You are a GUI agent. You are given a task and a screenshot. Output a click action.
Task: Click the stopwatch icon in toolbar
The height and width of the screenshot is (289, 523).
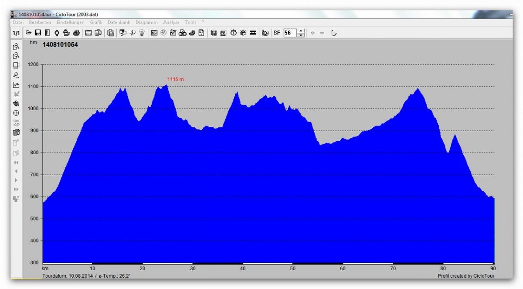tap(234, 33)
